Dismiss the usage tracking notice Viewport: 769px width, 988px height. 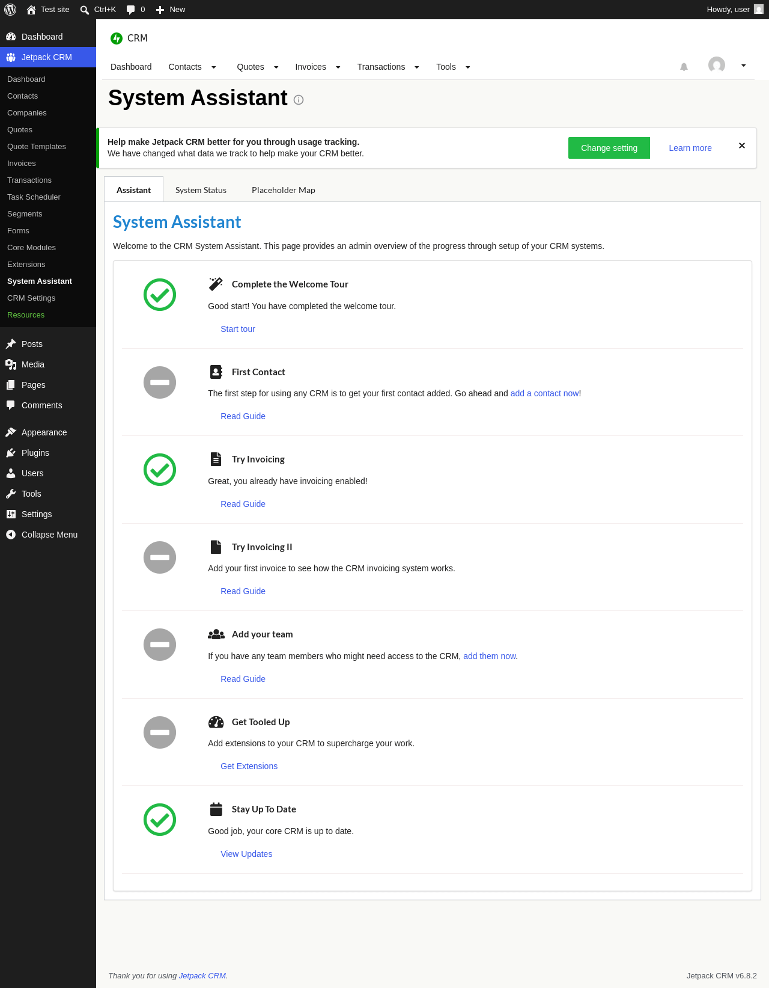[x=742, y=146]
